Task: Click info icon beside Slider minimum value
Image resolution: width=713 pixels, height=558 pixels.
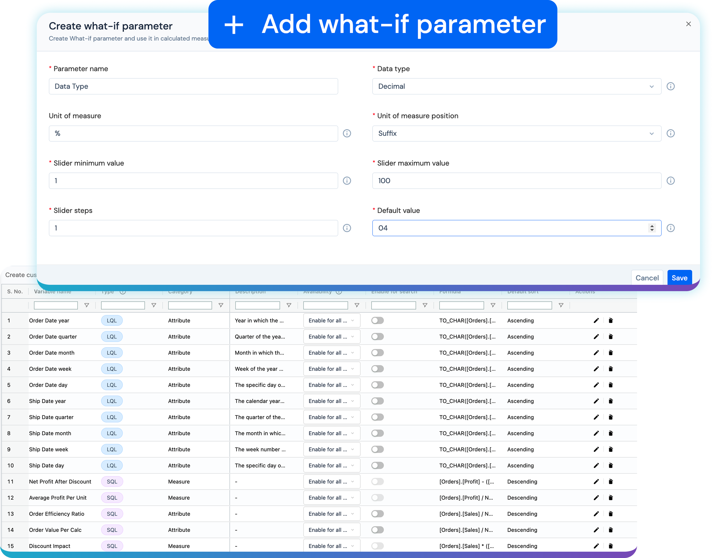Action: click(x=347, y=181)
